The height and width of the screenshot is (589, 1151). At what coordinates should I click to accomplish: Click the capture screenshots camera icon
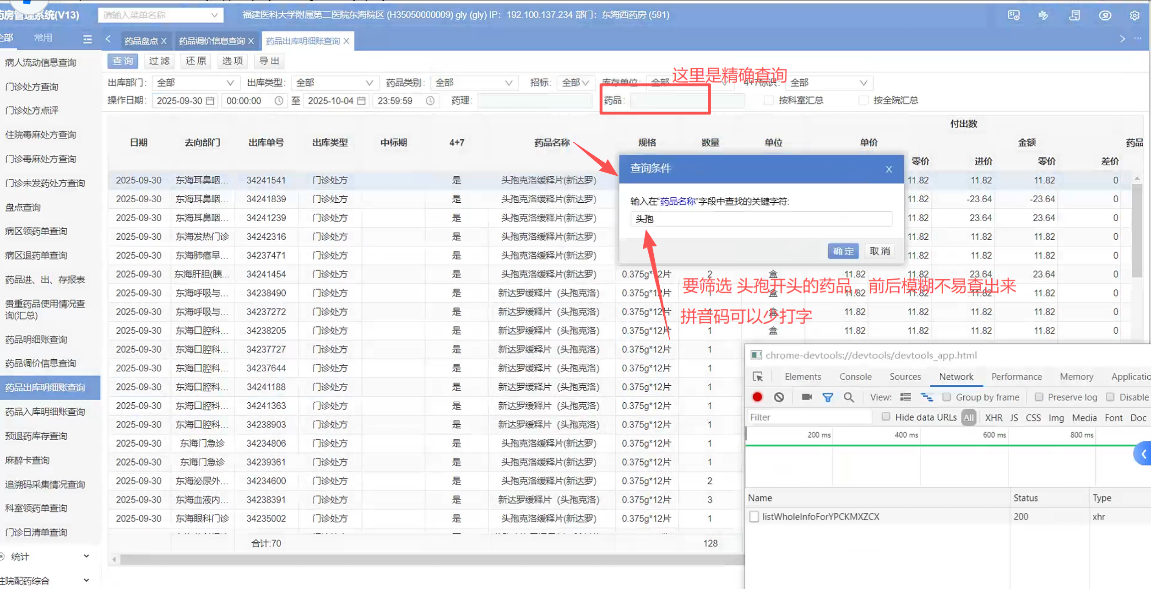pos(806,397)
